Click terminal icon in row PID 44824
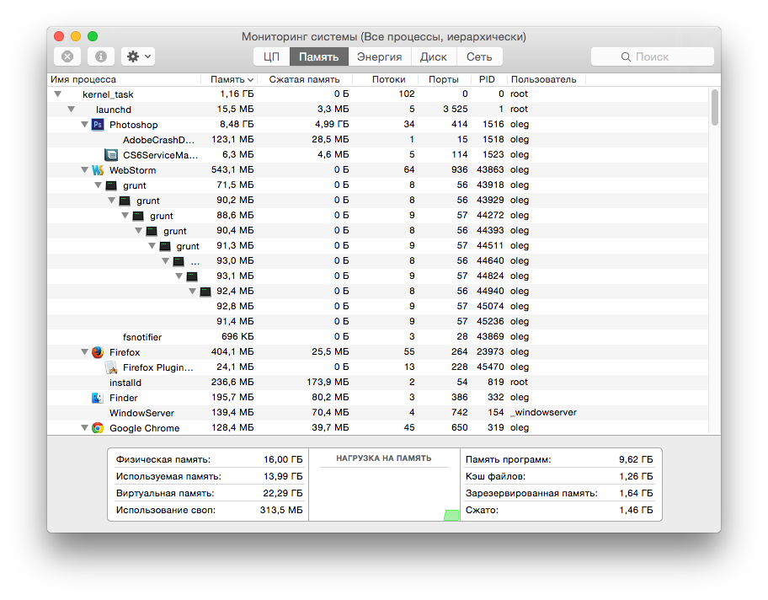Viewport: 768px width, 600px height. (193, 276)
